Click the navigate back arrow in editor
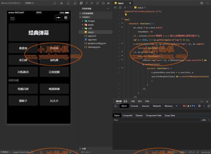The height and width of the screenshot is (154, 211). [125, 8]
